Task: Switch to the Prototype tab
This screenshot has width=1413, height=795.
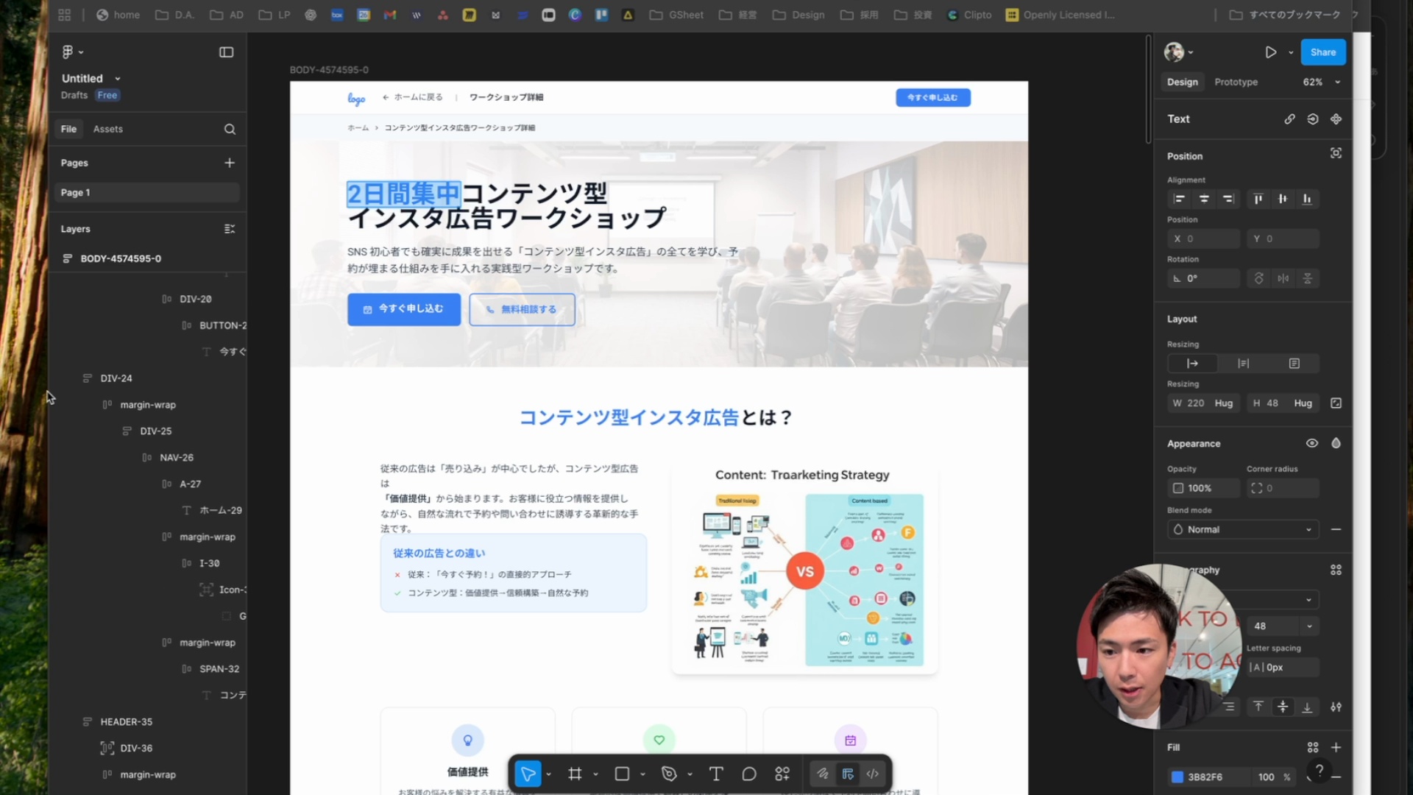Action: coord(1236,82)
